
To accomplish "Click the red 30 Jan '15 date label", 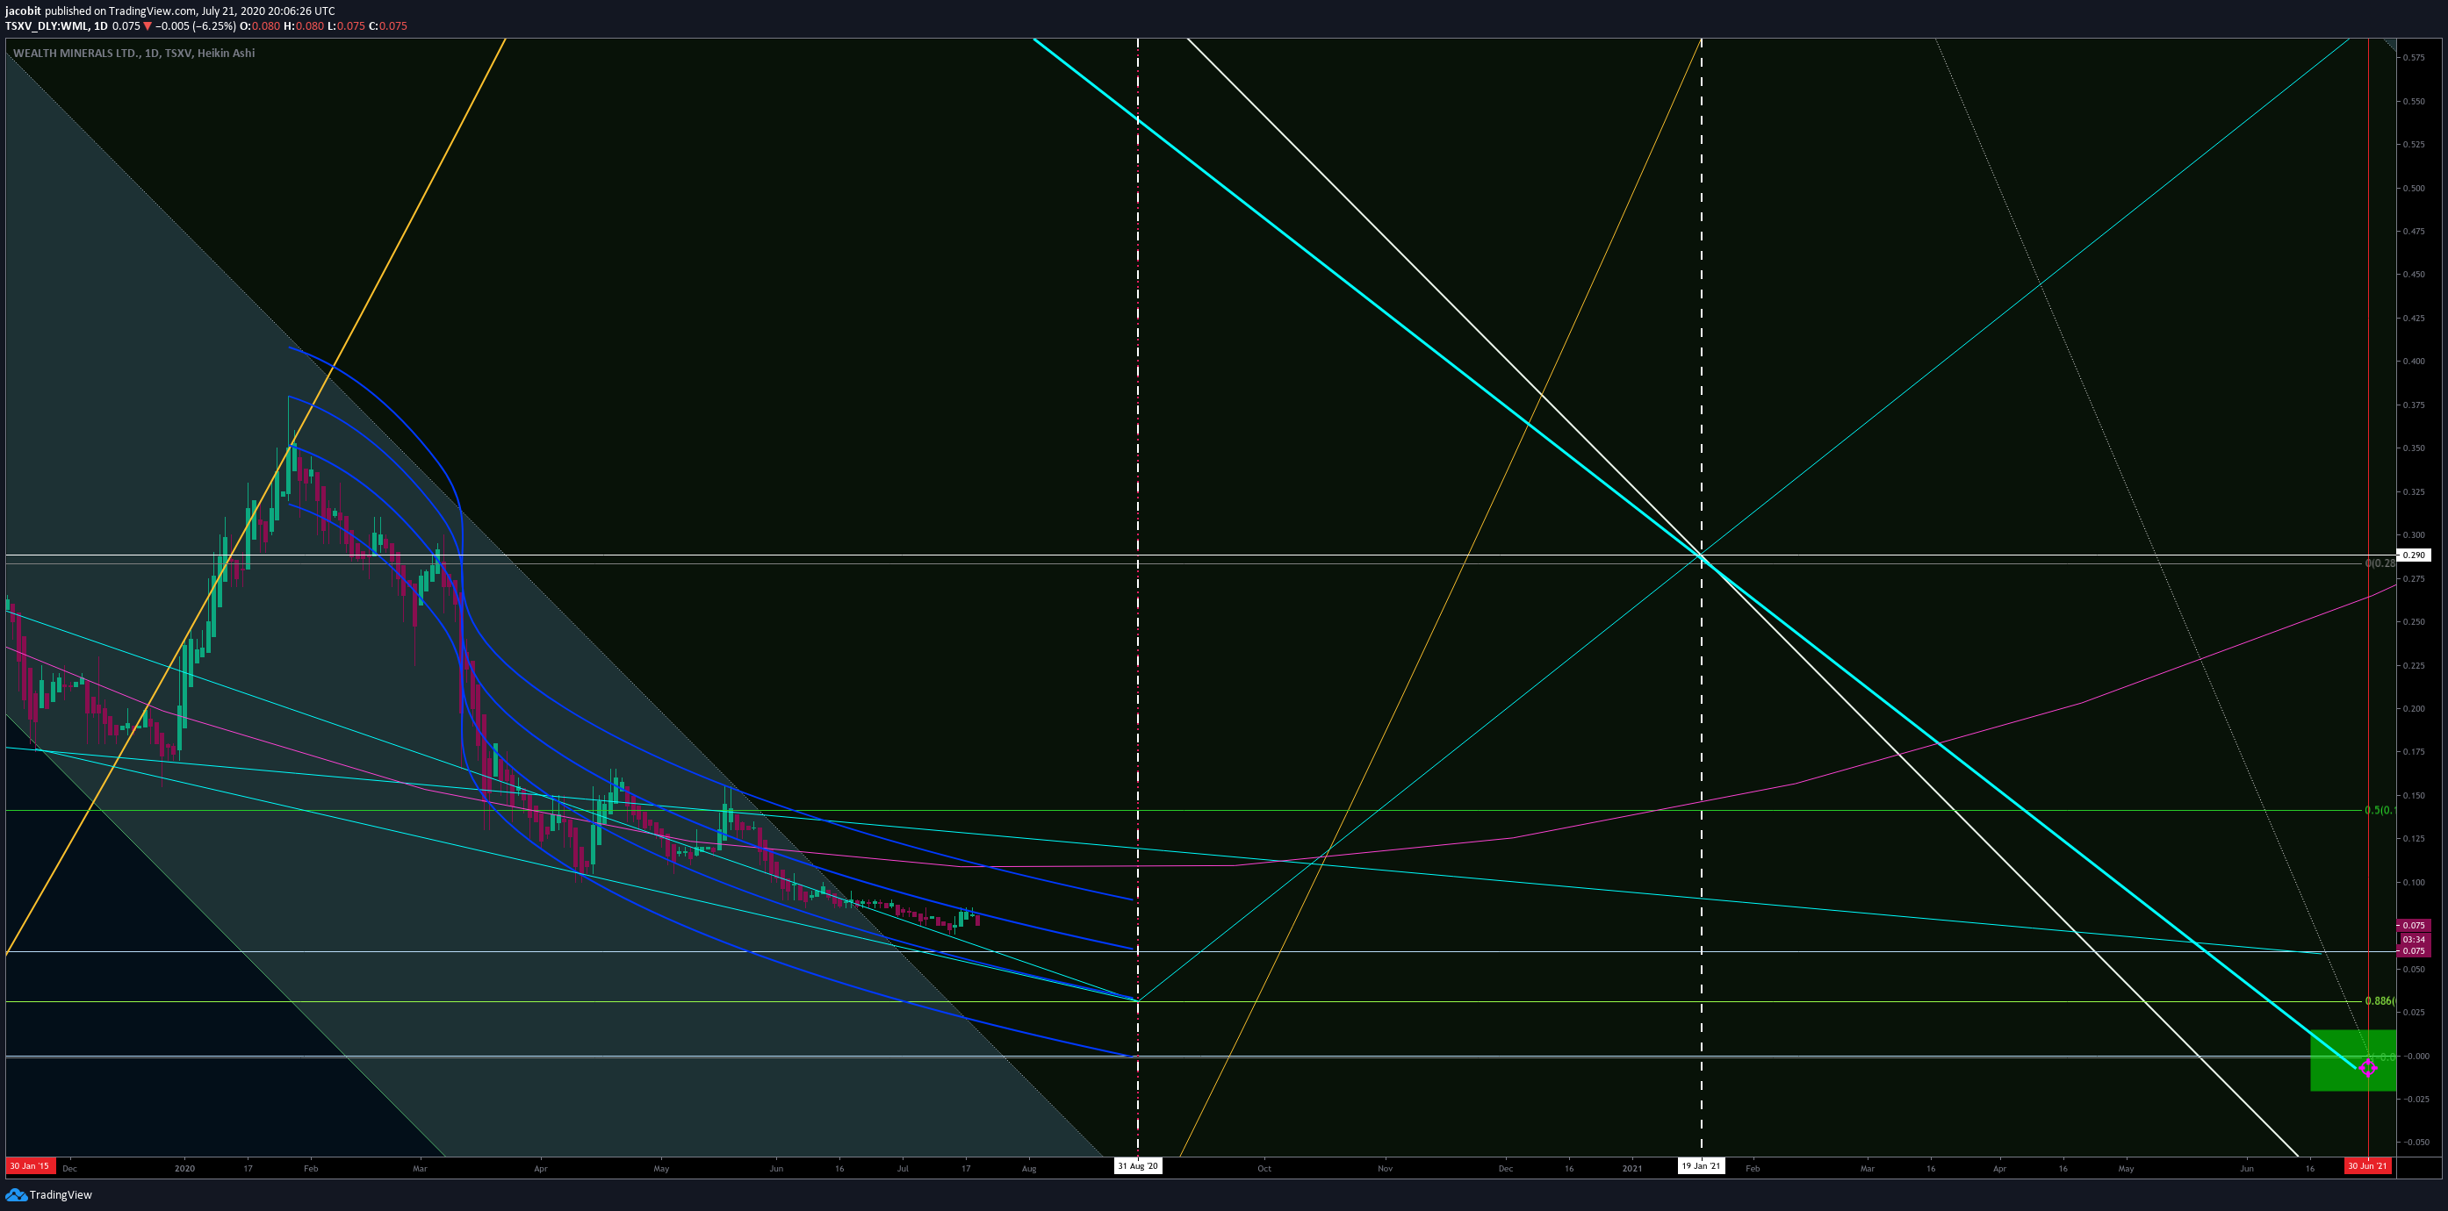I will pyautogui.click(x=30, y=1166).
